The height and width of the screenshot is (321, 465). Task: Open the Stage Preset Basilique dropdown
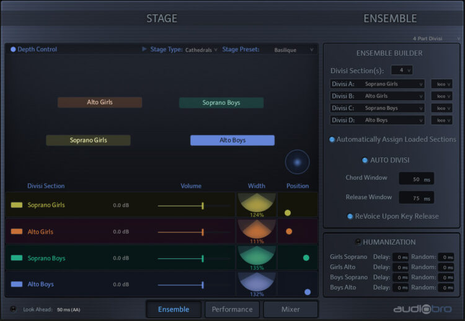pyautogui.click(x=294, y=50)
